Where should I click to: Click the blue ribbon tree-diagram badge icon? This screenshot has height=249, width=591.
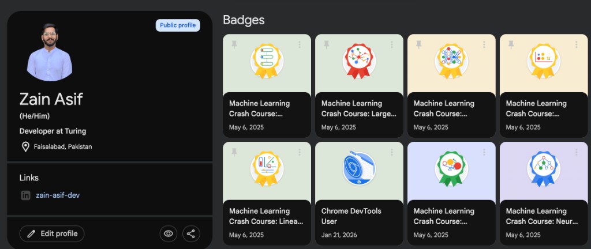tap(544, 168)
